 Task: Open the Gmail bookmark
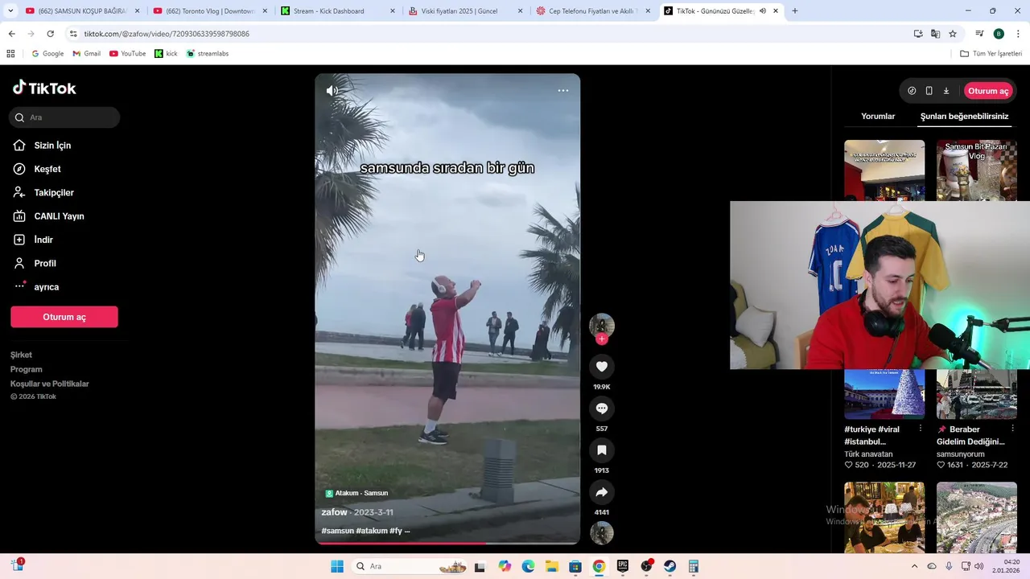pos(86,54)
